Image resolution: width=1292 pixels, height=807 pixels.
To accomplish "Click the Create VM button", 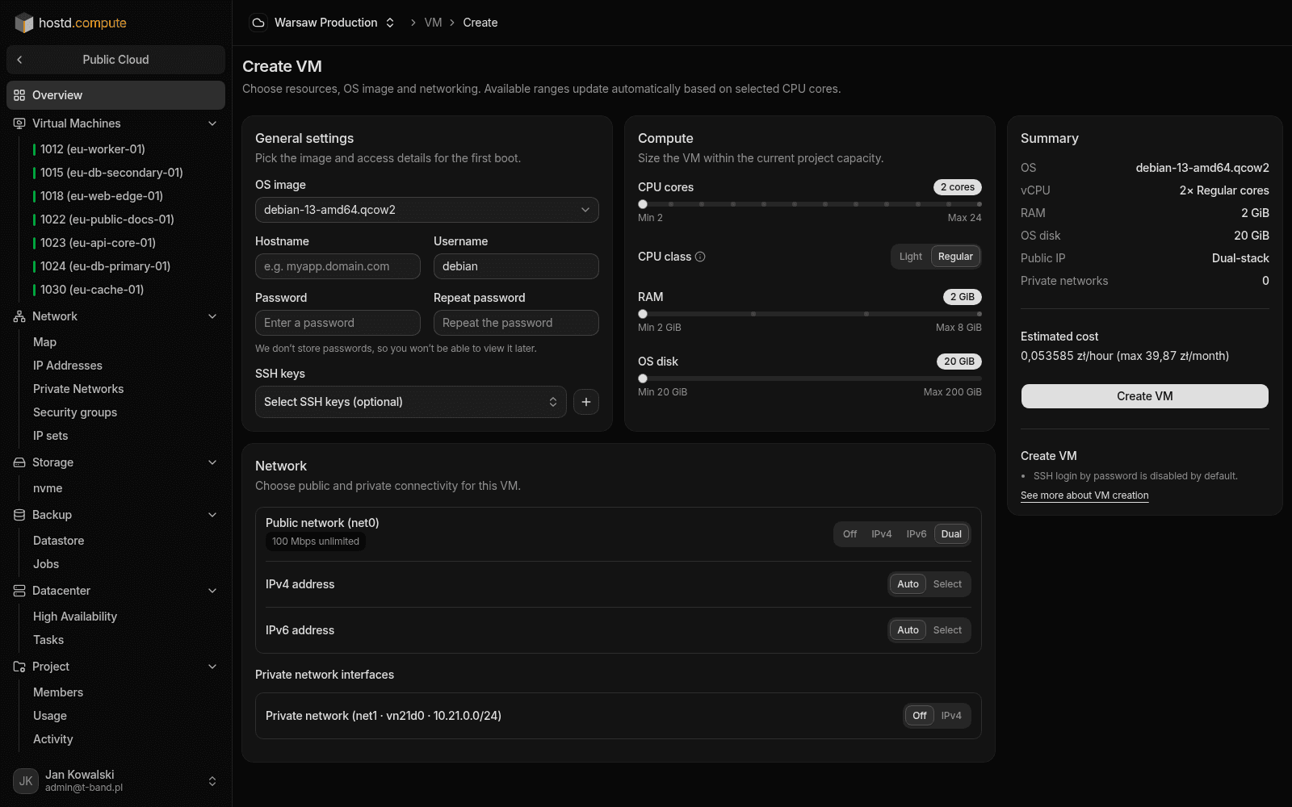I will click(1145, 396).
